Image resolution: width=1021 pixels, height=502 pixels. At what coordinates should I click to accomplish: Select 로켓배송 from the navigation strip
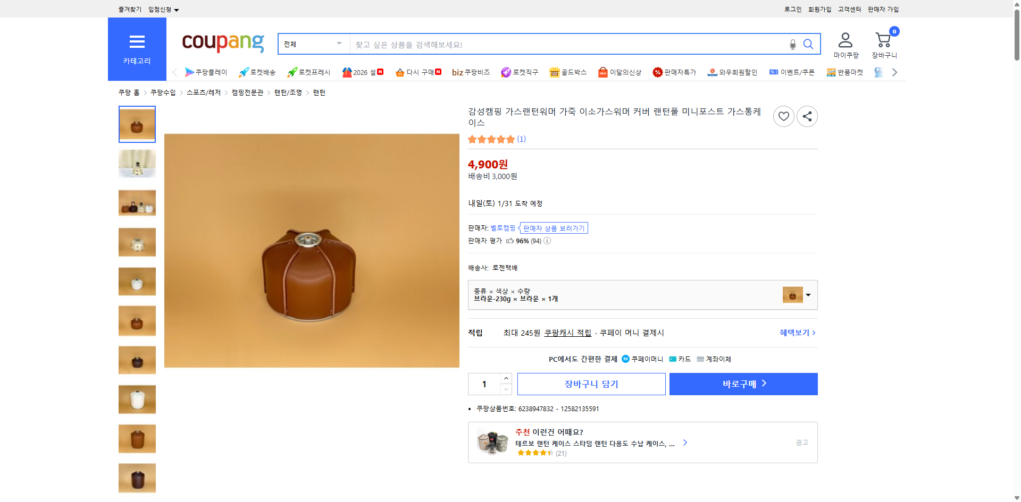[257, 72]
